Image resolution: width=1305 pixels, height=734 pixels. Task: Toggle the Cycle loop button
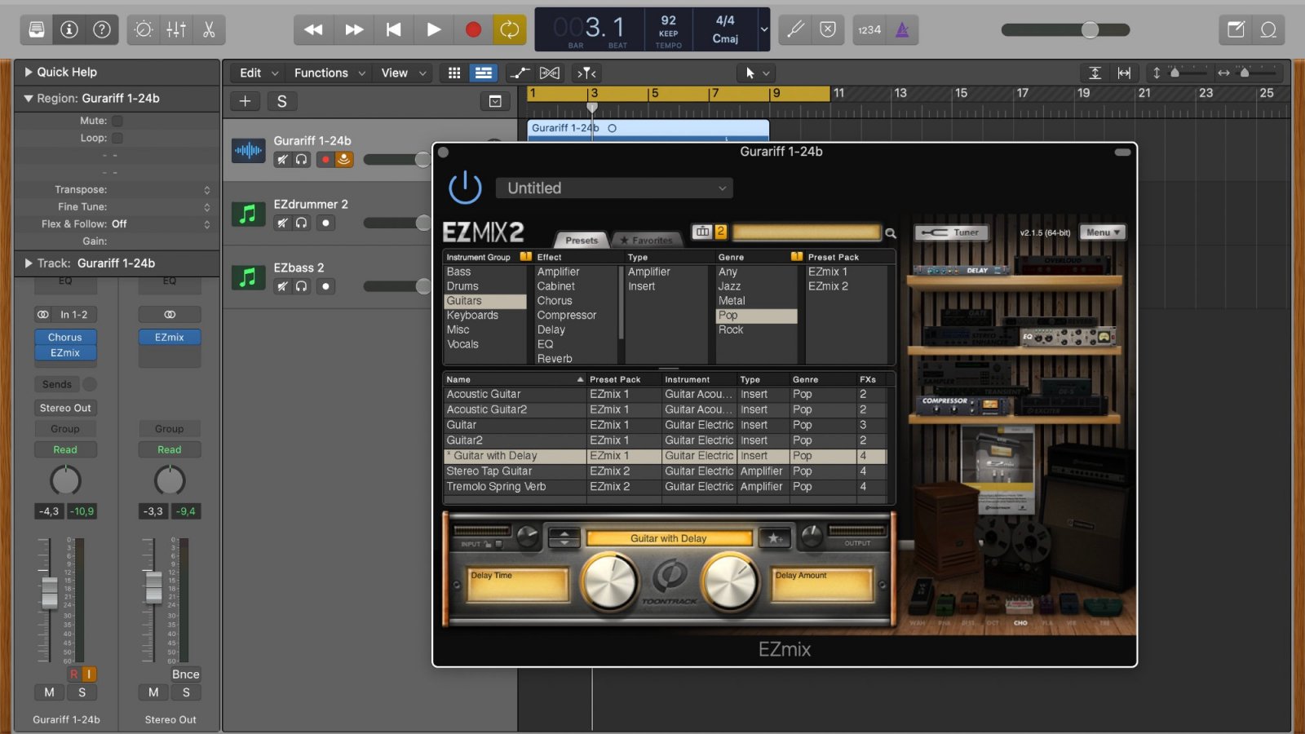click(x=509, y=30)
